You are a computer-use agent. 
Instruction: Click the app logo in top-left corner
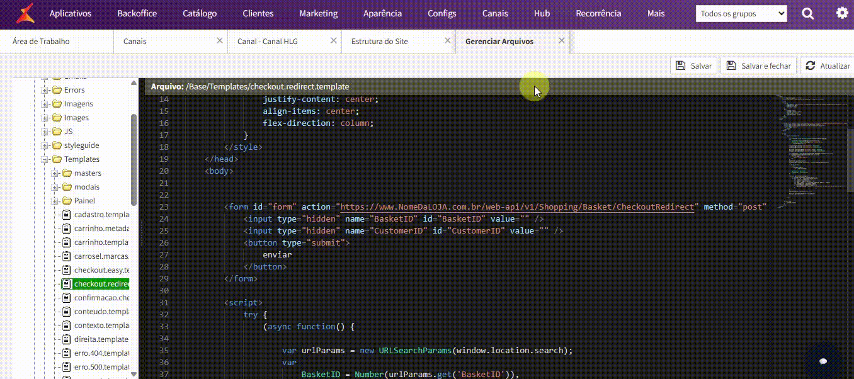click(x=25, y=13)
